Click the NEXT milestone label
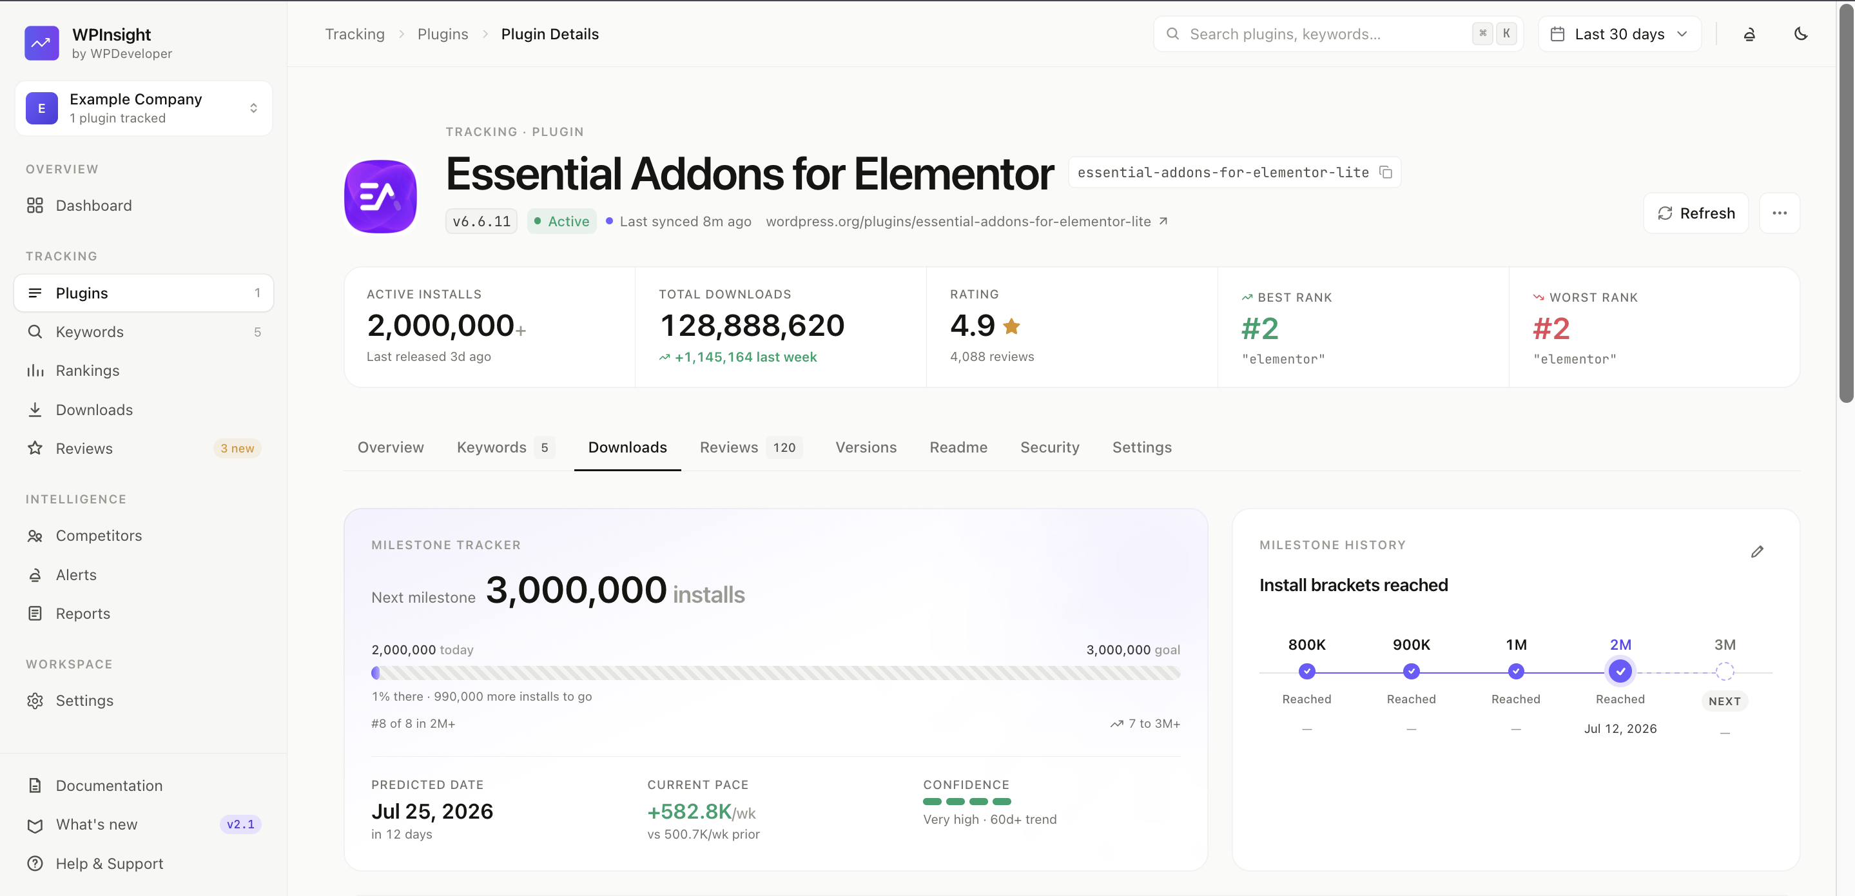The image size is (1855, 896). [x=1724, y=701]
